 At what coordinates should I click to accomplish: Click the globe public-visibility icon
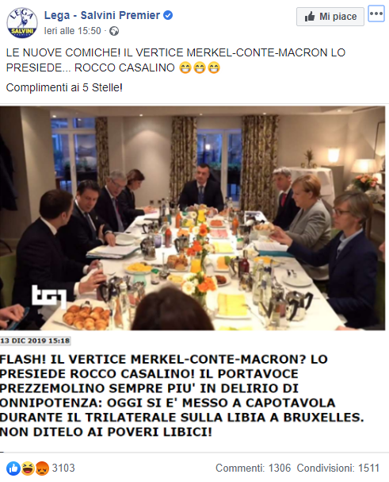(x=114, y=31)
